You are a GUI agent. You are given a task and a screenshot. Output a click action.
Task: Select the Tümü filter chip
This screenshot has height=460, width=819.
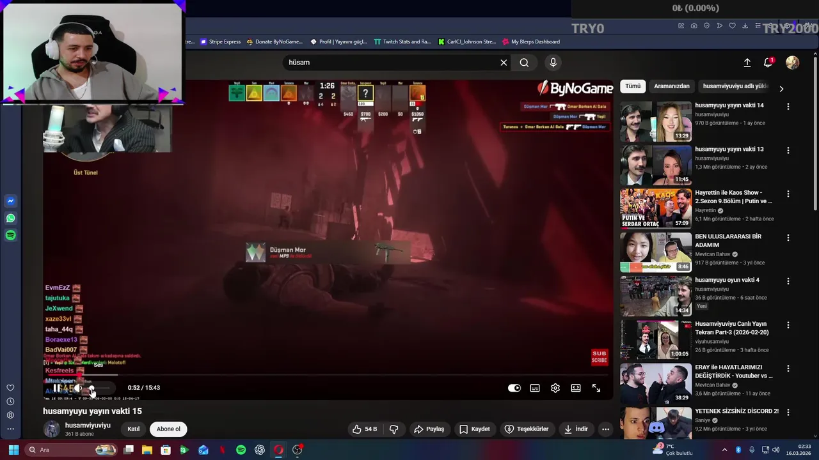pos(633,86)
